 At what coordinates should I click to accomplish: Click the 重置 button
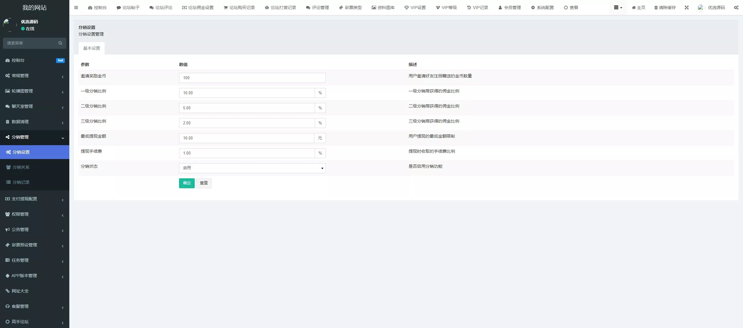click(203, 183)
